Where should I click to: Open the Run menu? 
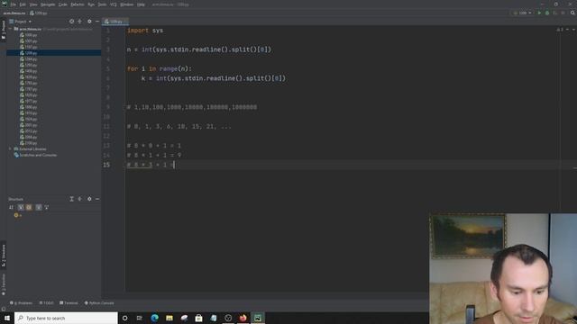(x=91, y=4)
